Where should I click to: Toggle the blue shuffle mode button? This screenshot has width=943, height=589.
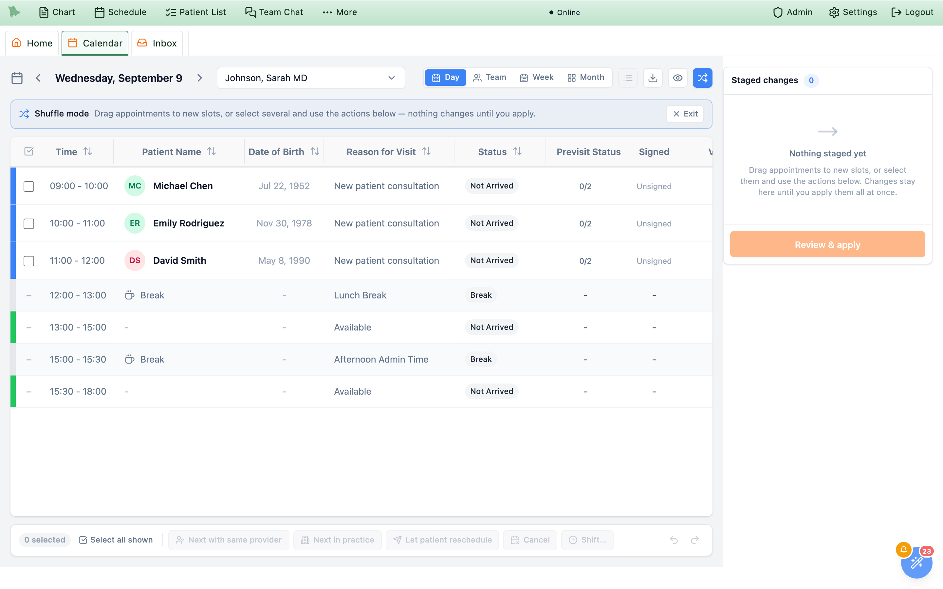coord(702,78)
